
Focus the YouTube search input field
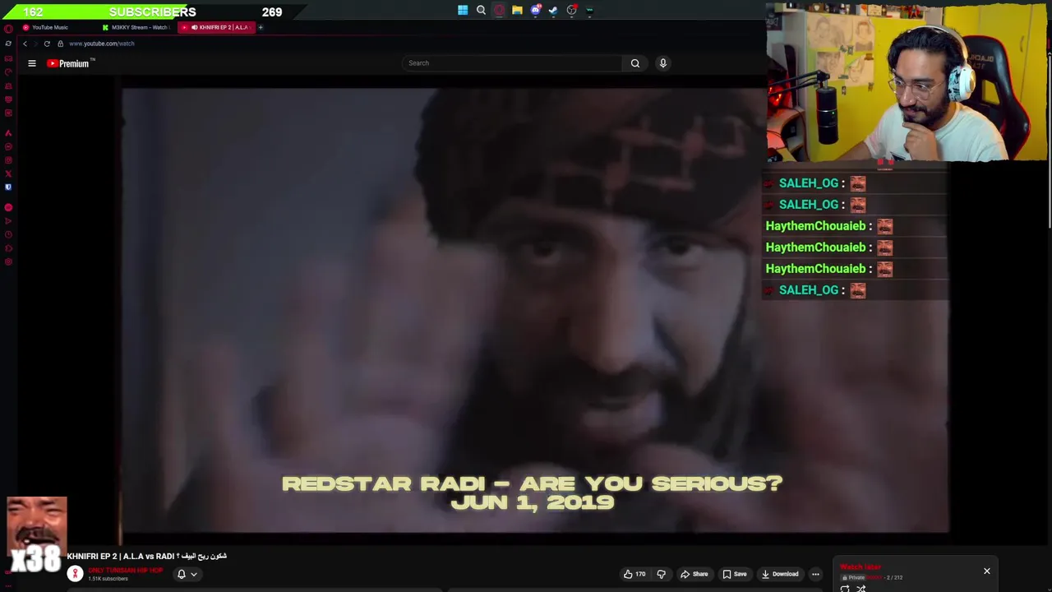tap(513, 63)
